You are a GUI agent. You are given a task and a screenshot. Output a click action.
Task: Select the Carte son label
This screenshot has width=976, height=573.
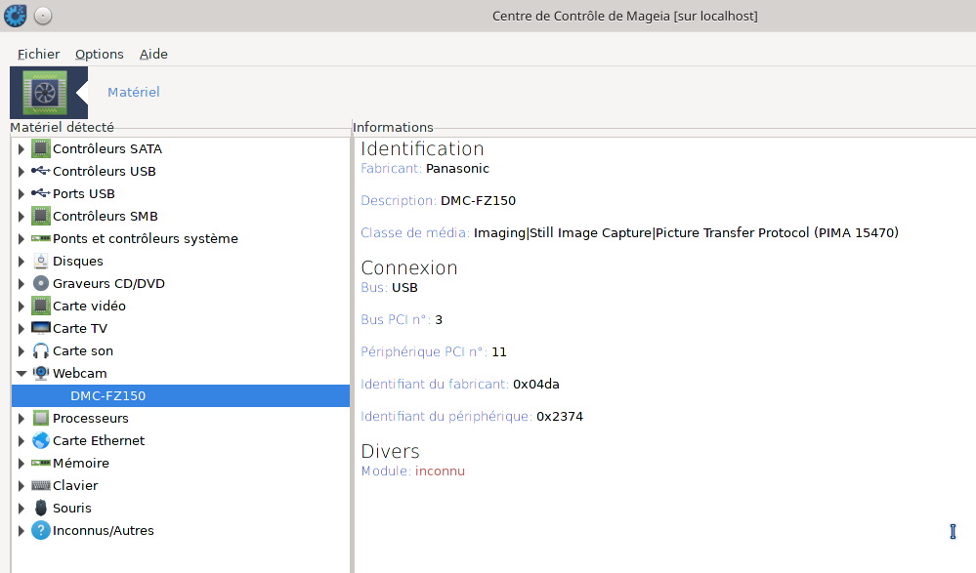coord(83,350)
